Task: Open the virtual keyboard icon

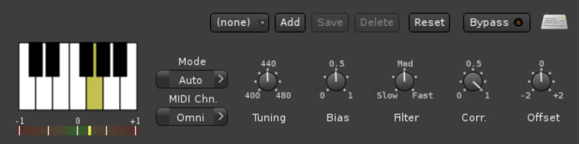Action: pos(554,22)
